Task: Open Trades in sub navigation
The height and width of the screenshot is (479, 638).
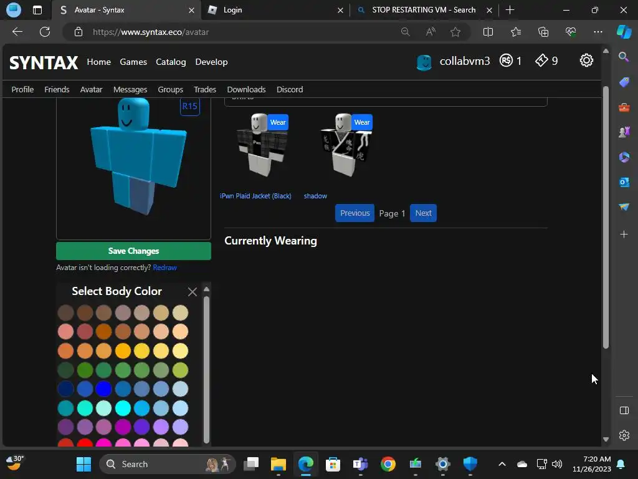Action: 204,89
